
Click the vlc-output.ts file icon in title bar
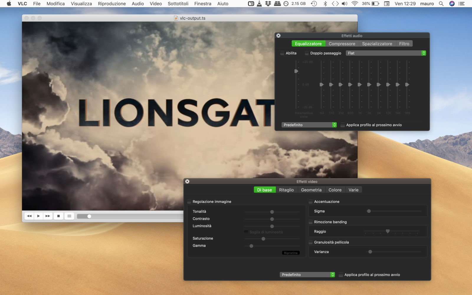176,18
